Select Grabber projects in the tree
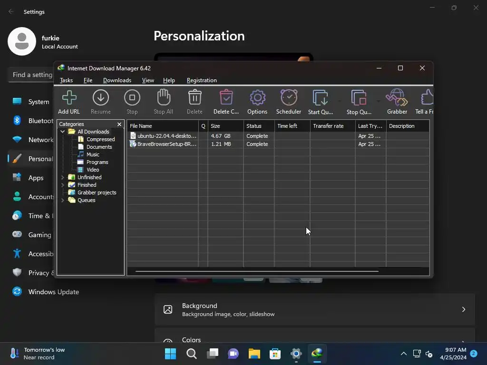This screenshot has width=487, height=365. pos(97,192)
